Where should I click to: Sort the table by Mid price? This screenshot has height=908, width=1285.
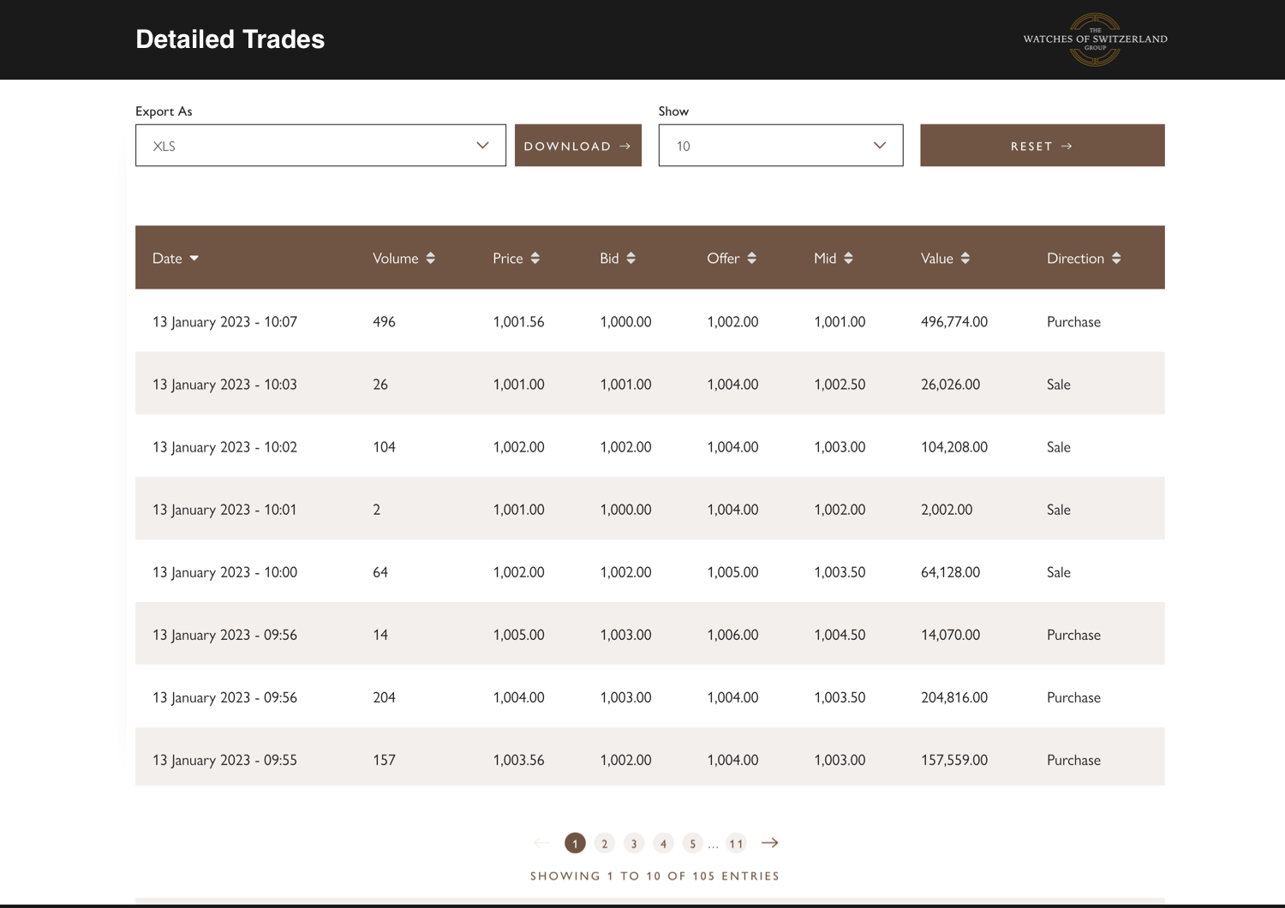(848, 258)
